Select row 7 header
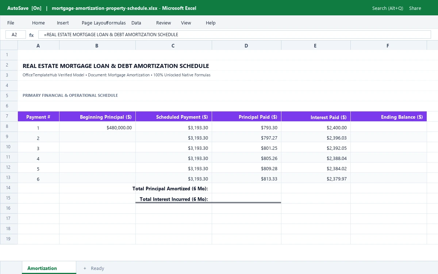The width and height of the screenshot is (438, 274). (x=9, y=116)
